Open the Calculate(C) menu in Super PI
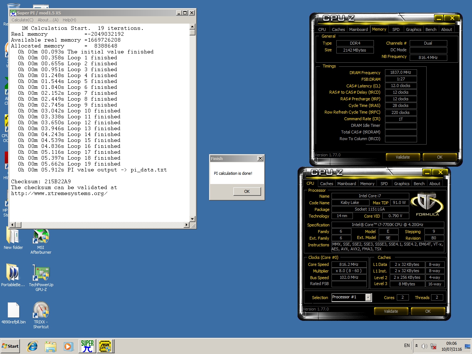 (x=22, y=20)
